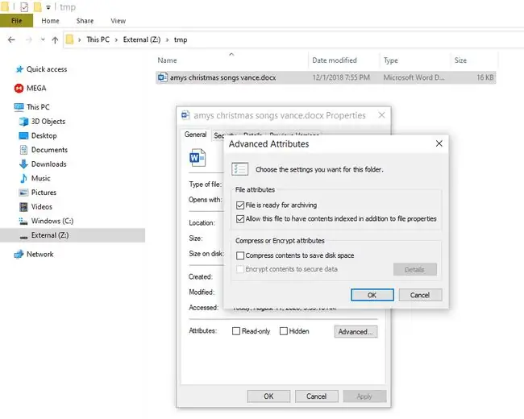Open the Share ribbon tab

point(85,21)
